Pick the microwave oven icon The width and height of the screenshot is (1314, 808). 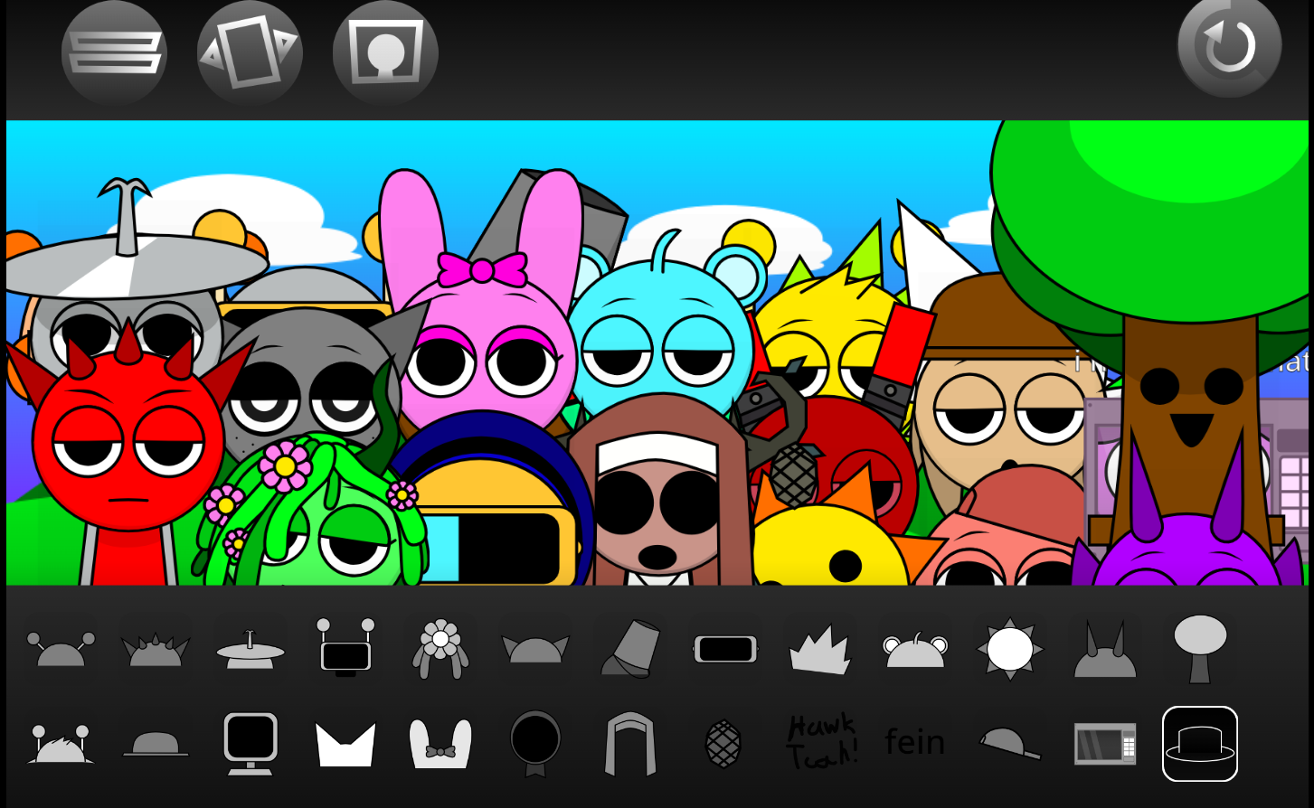pyautogui.click(x=1105, y=744)
